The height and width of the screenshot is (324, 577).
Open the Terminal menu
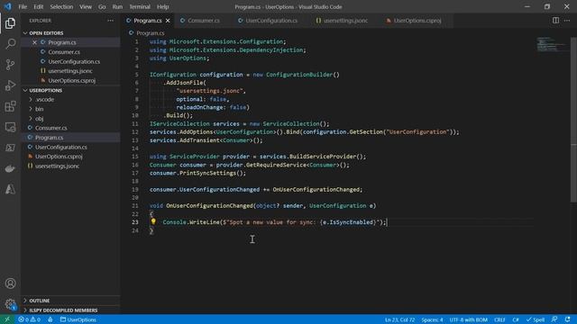point(140,6)
